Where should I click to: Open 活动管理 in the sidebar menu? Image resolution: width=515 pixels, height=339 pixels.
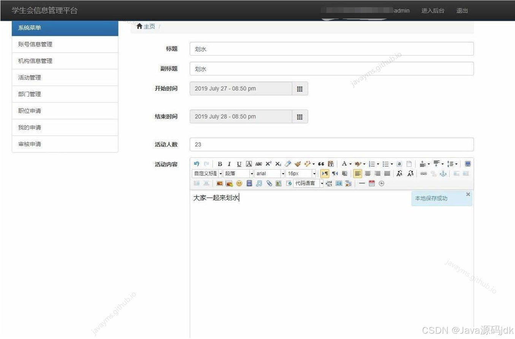65,78
